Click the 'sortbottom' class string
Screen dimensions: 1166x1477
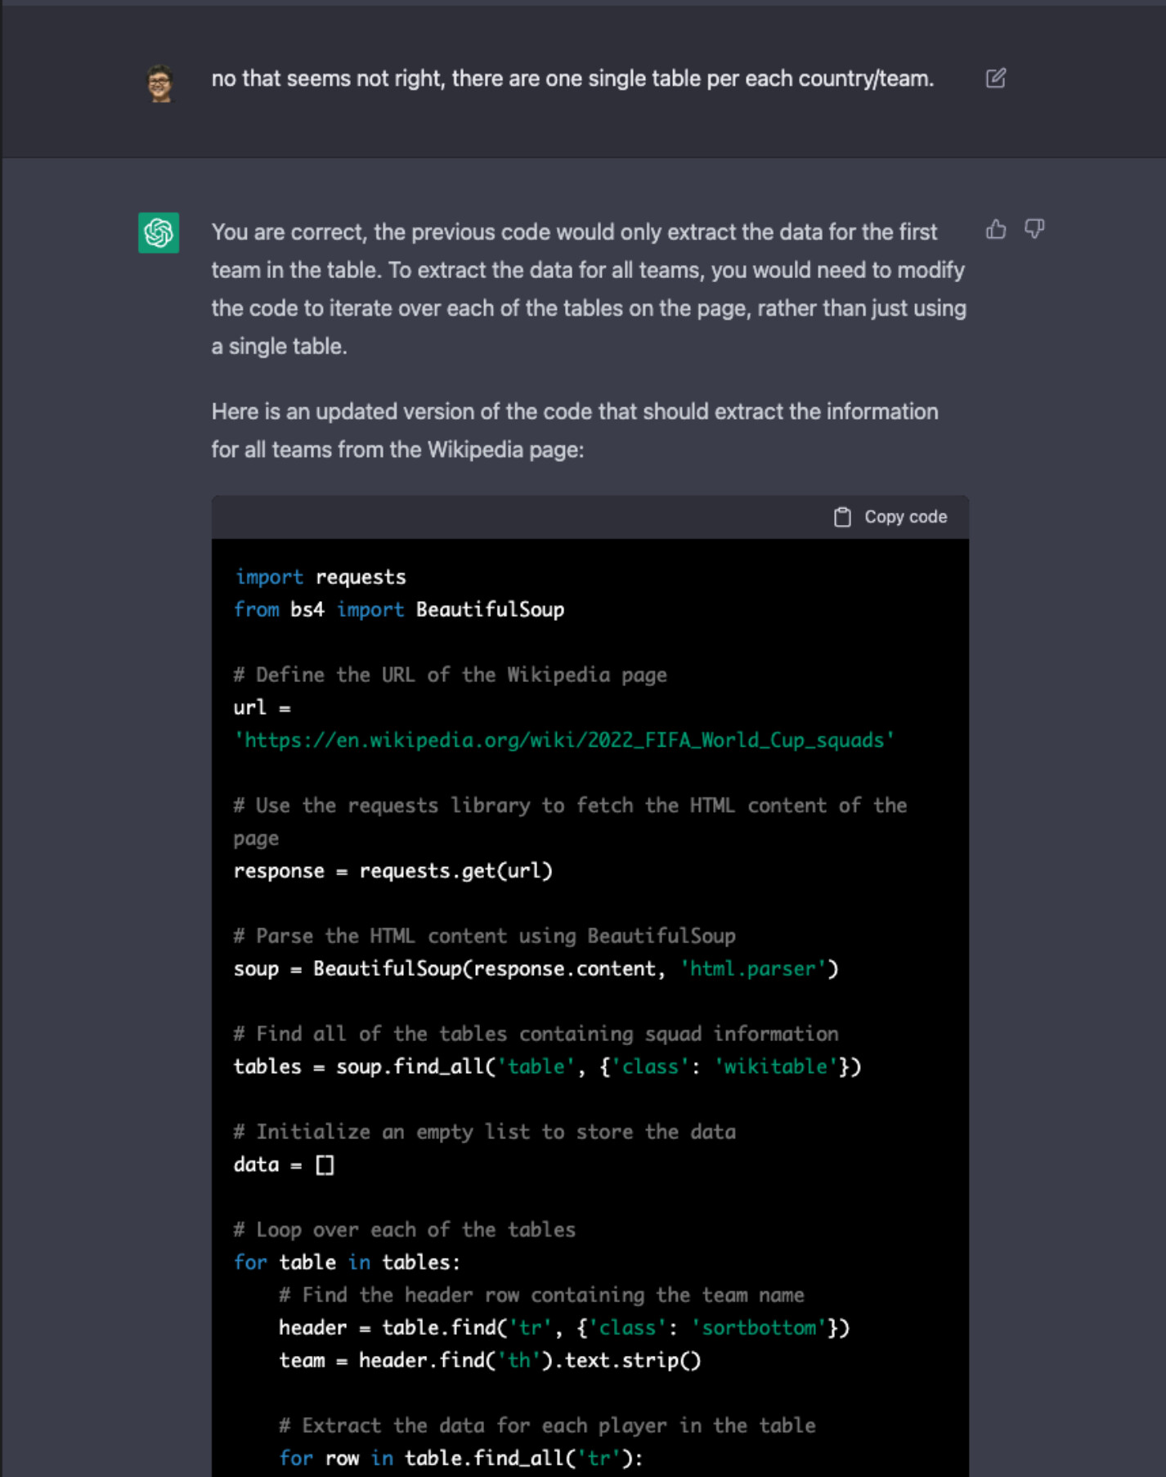tap(759, 1327)
